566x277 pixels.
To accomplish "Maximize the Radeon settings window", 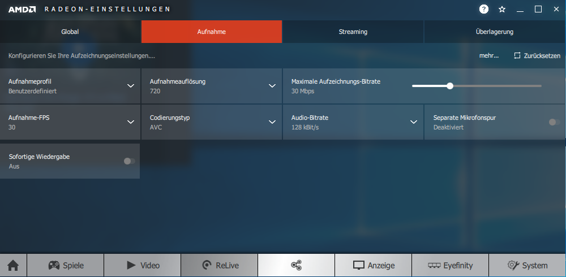I will [x=538, y=10].
